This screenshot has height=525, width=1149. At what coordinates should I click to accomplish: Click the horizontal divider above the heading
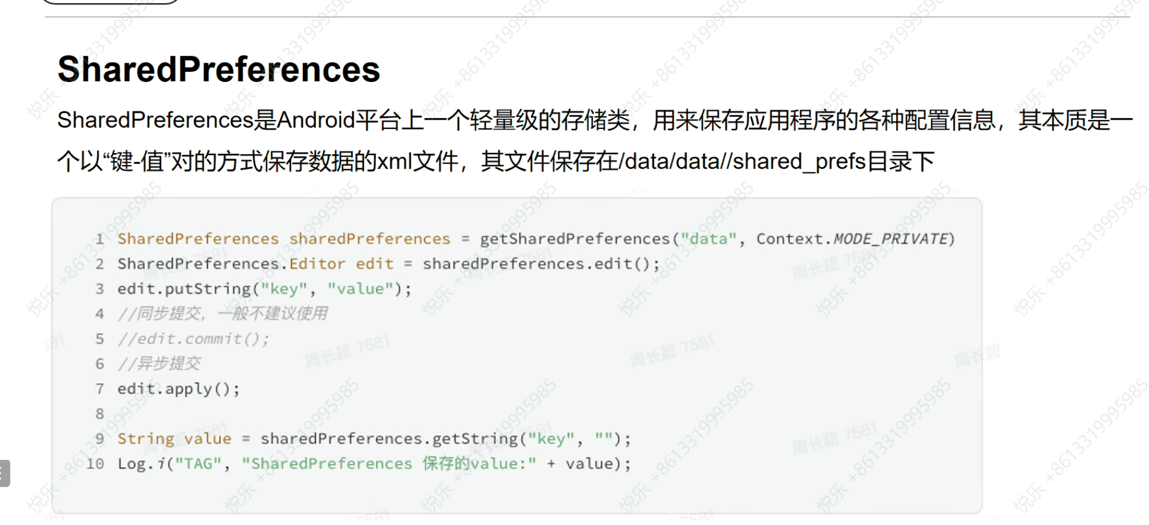pyautogui.click(x=587, y=17)
